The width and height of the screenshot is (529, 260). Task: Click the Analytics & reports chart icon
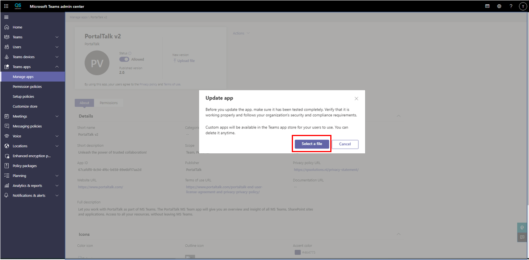click(x=6, y=185)
